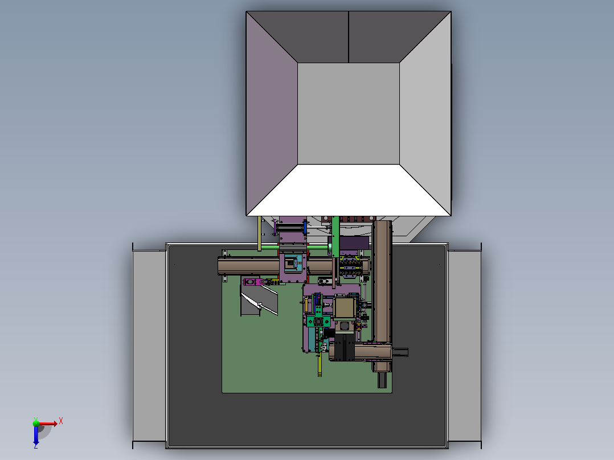614x460 pixels.
Task: Select the left gray side panel of the table
Action: (x=149, y=346)
